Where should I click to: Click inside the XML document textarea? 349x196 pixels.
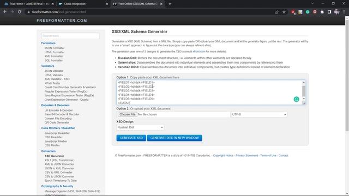click(209, 93)
